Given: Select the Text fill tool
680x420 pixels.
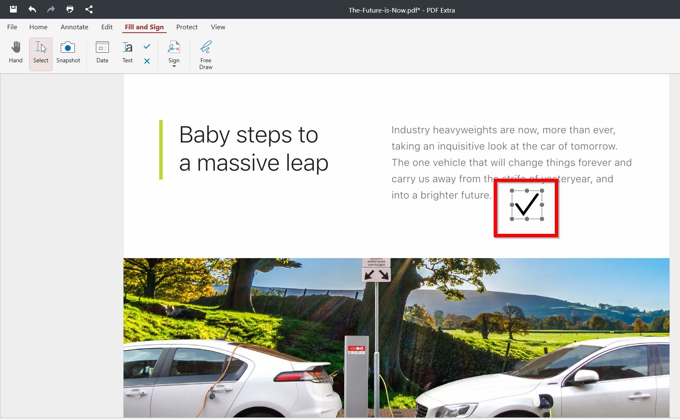Looking at the screenshot, I should tap(127, 53).
